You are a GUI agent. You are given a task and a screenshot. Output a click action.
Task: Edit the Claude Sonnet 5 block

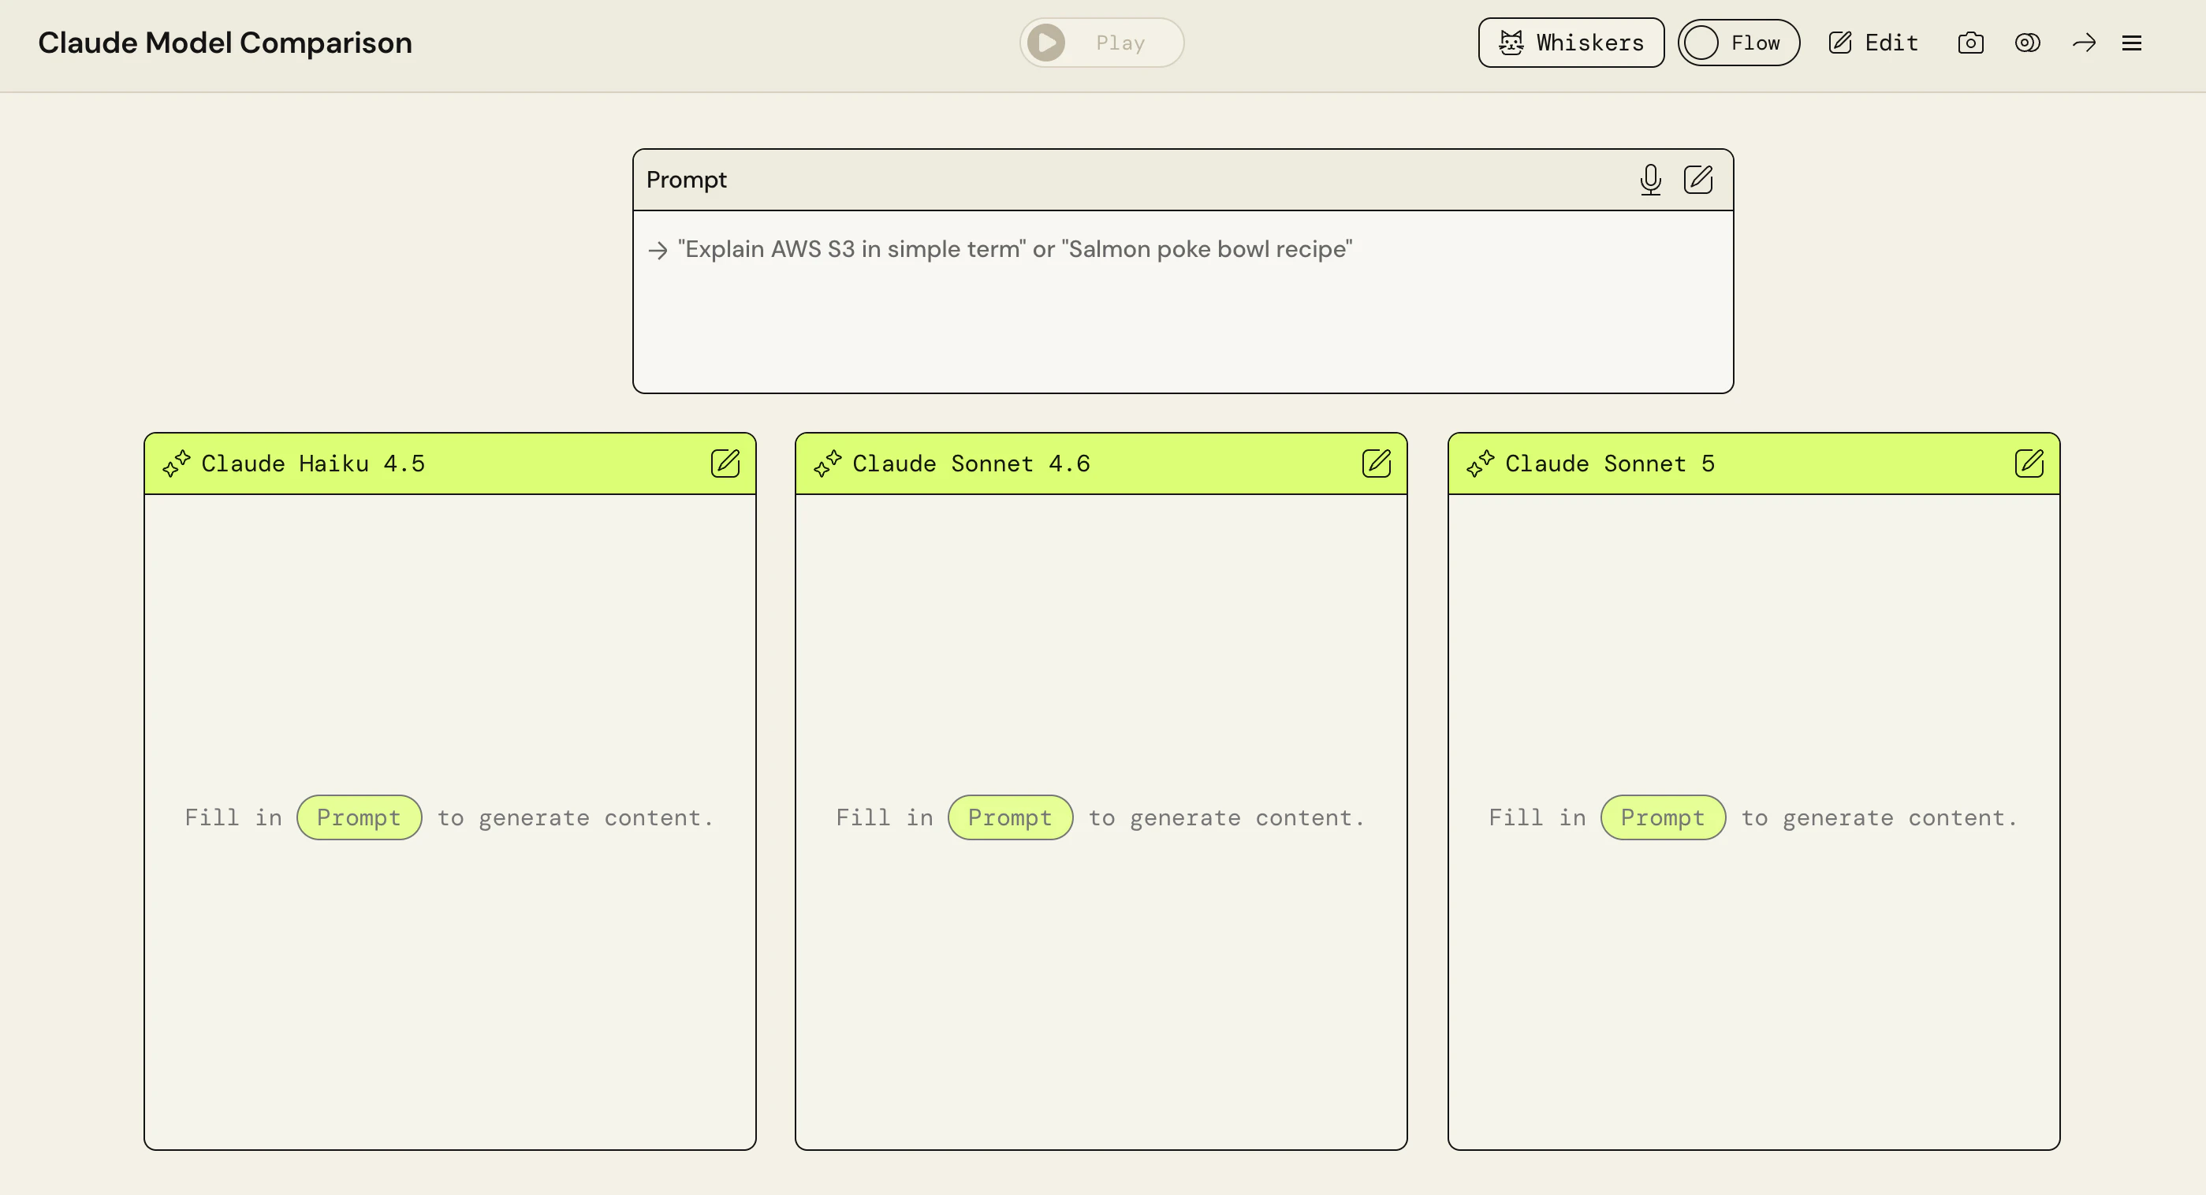coord(2029,463)
